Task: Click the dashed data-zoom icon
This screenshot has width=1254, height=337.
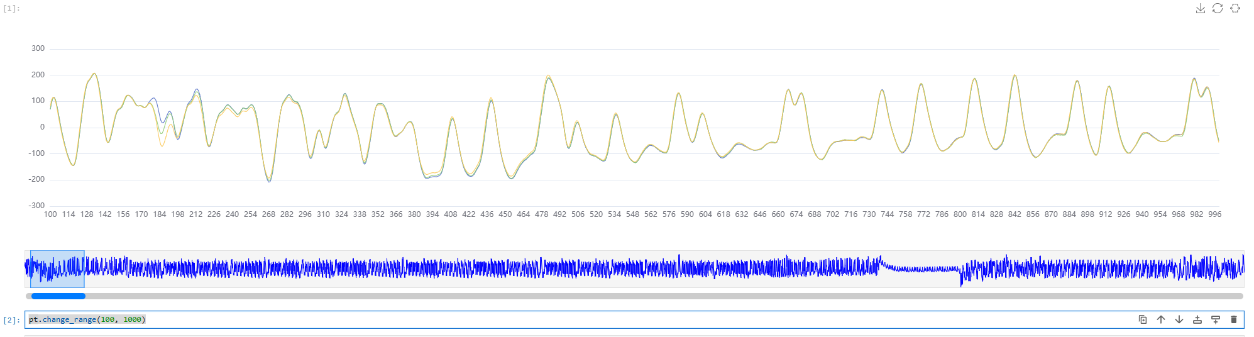Action: 1235,8
